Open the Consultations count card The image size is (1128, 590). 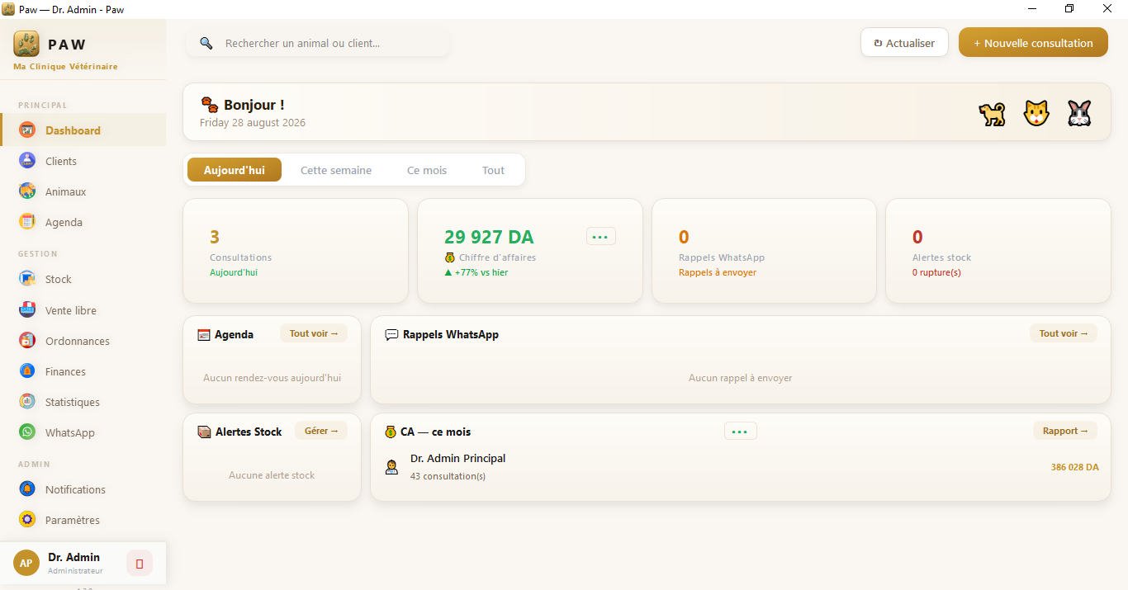pos(296,251)
